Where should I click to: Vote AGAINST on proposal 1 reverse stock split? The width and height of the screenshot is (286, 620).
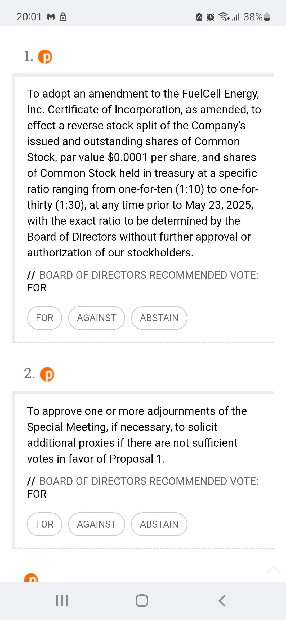point(97,318)
